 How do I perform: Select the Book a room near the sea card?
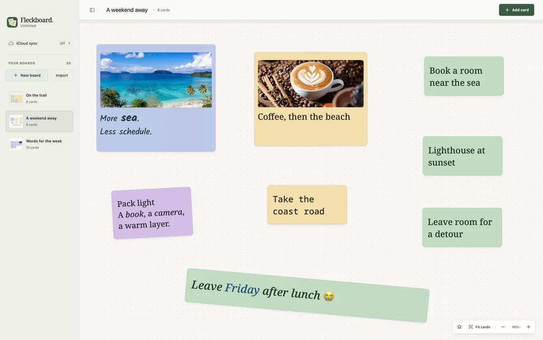pyautogui.click(x=464, y=76)
